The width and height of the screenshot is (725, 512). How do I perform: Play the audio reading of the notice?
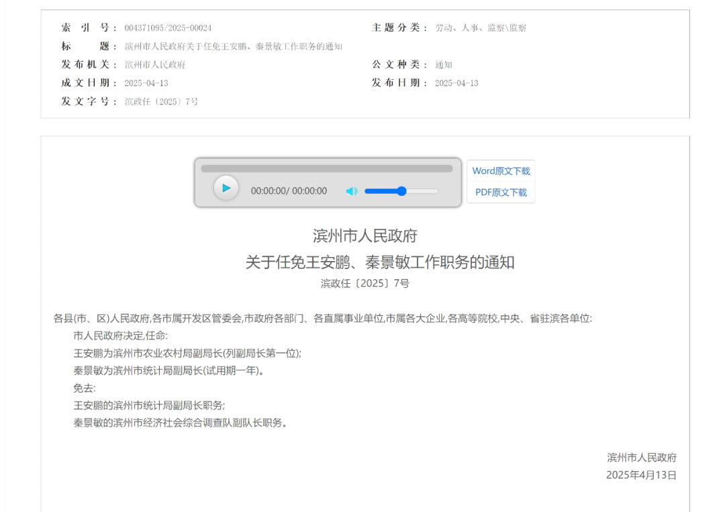(226, 188)
